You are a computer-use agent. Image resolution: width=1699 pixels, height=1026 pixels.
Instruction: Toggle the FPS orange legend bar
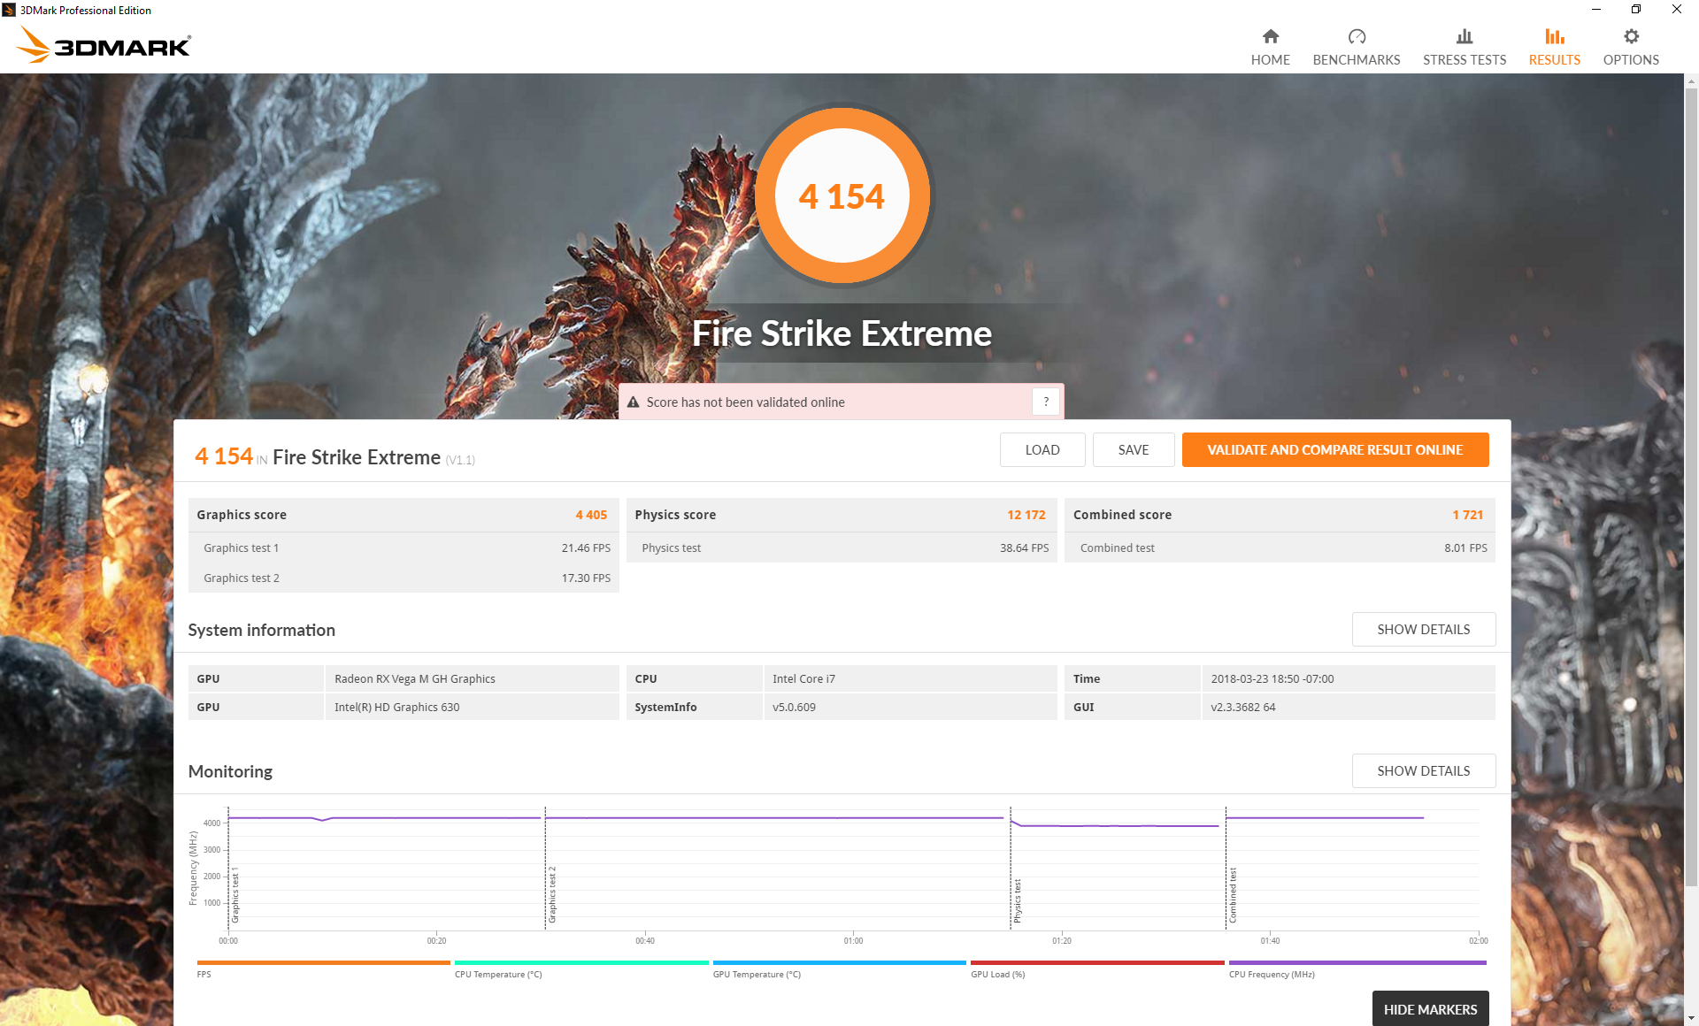(323, 962)
